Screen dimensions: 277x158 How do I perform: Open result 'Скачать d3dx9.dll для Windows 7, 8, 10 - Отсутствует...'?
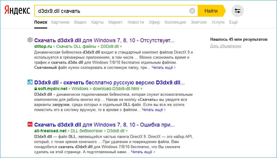pos(104,40)
